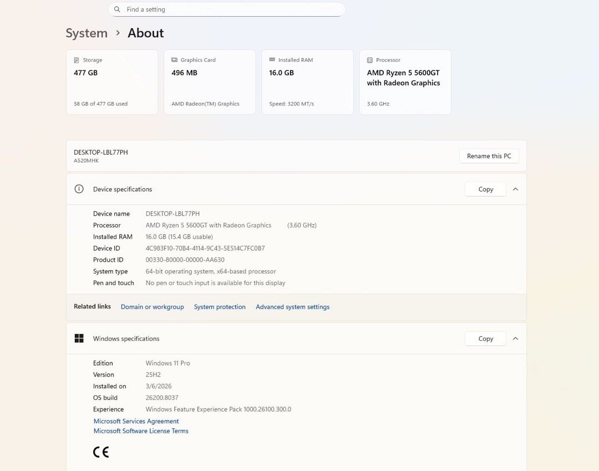The image size is (599, 471).
Task: Rename this PC
Action: tap(489, 156)
